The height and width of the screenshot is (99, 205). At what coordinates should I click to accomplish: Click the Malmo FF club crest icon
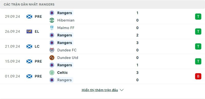52,28
